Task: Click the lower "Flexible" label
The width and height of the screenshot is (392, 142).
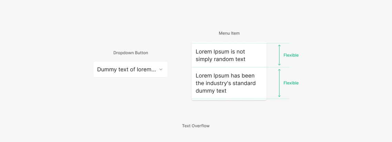Action: [291, 83]
